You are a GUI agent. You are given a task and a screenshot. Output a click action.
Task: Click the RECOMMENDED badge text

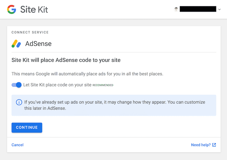tap(103, 85)
